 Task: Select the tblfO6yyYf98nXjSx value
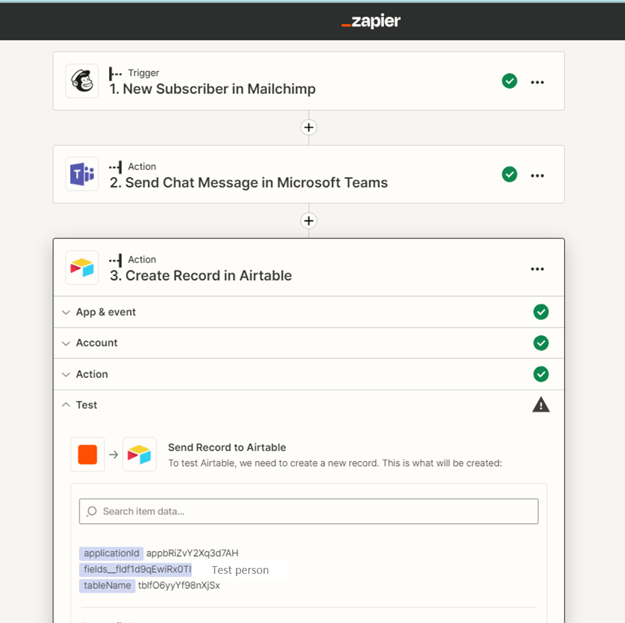tap(179, 585)
